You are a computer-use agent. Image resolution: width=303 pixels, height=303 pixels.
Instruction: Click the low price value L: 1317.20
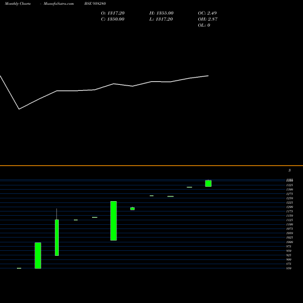pyautogui.click(x=161, y=19)
